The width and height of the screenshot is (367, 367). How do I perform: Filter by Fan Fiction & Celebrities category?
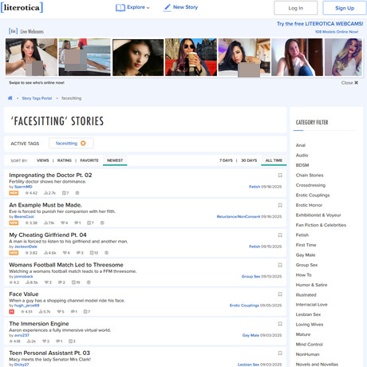pyautogui.click(x=321, y=225)
